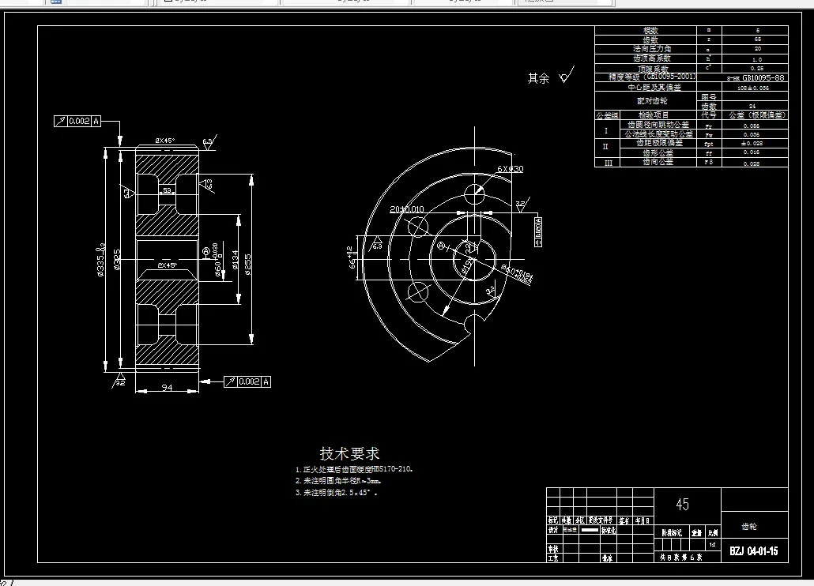Image resolution: width=814 pixels, height=586 pixels.
Task: Select the 顶隙系数 table cell
Action: click(646, 69)
